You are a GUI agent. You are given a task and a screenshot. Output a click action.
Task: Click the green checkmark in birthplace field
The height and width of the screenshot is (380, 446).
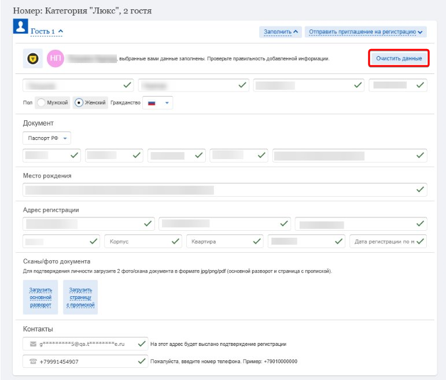click(x=420, y=189)
